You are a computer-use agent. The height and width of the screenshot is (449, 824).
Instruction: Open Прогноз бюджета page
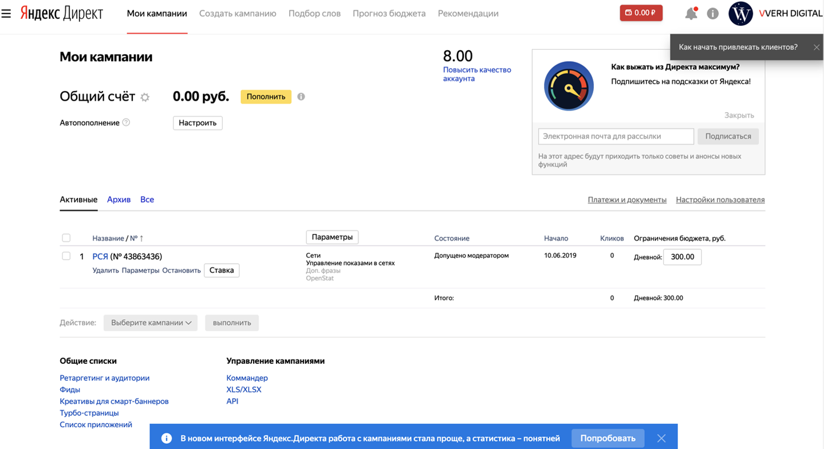tap(389, 13)
